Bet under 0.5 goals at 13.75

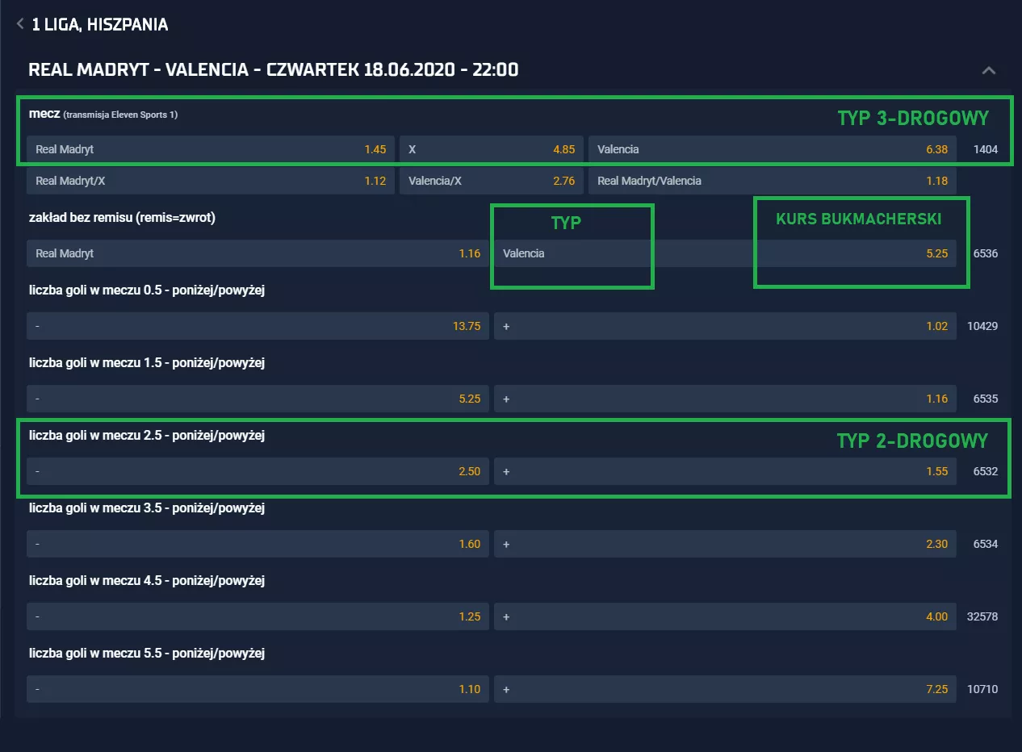257,326
